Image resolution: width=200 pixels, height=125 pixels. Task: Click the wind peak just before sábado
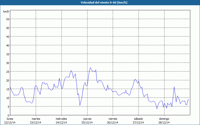coord(135,79)
